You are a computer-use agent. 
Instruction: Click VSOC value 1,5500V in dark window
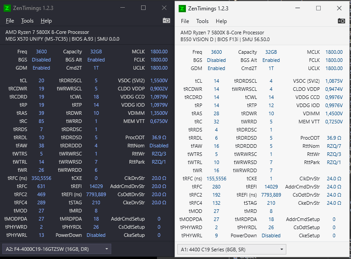(x=159, y=80)
